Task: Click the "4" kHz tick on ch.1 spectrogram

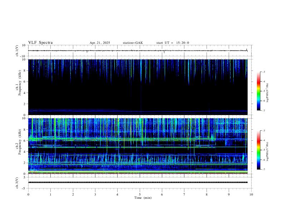Action: pos(25,93)
